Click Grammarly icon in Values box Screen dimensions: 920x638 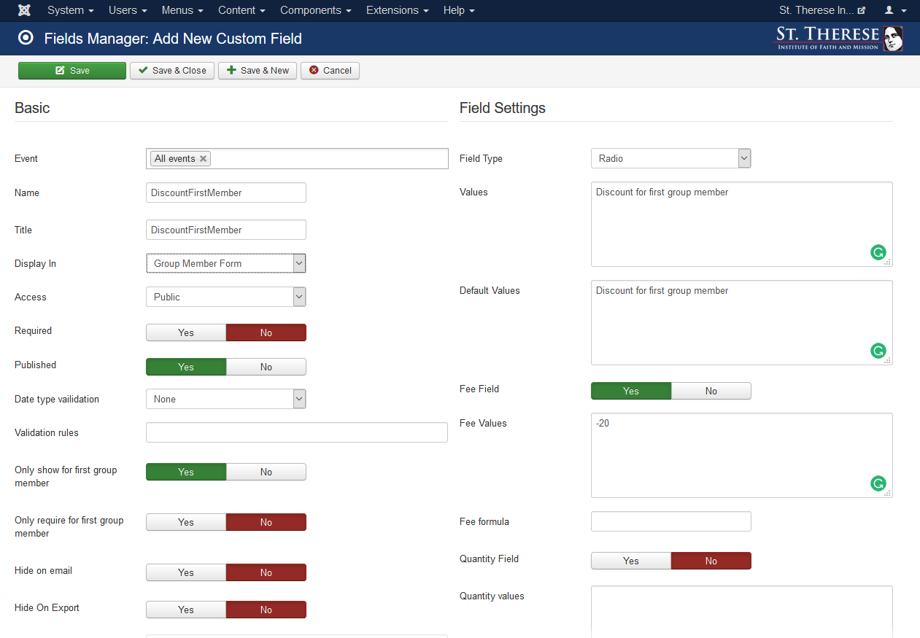point(878,253)
